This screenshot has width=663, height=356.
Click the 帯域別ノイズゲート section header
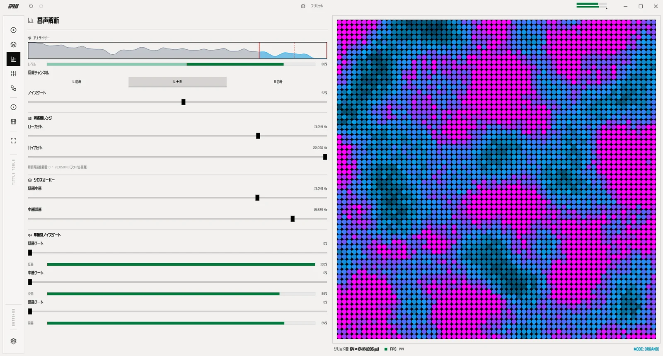point(44,235)
